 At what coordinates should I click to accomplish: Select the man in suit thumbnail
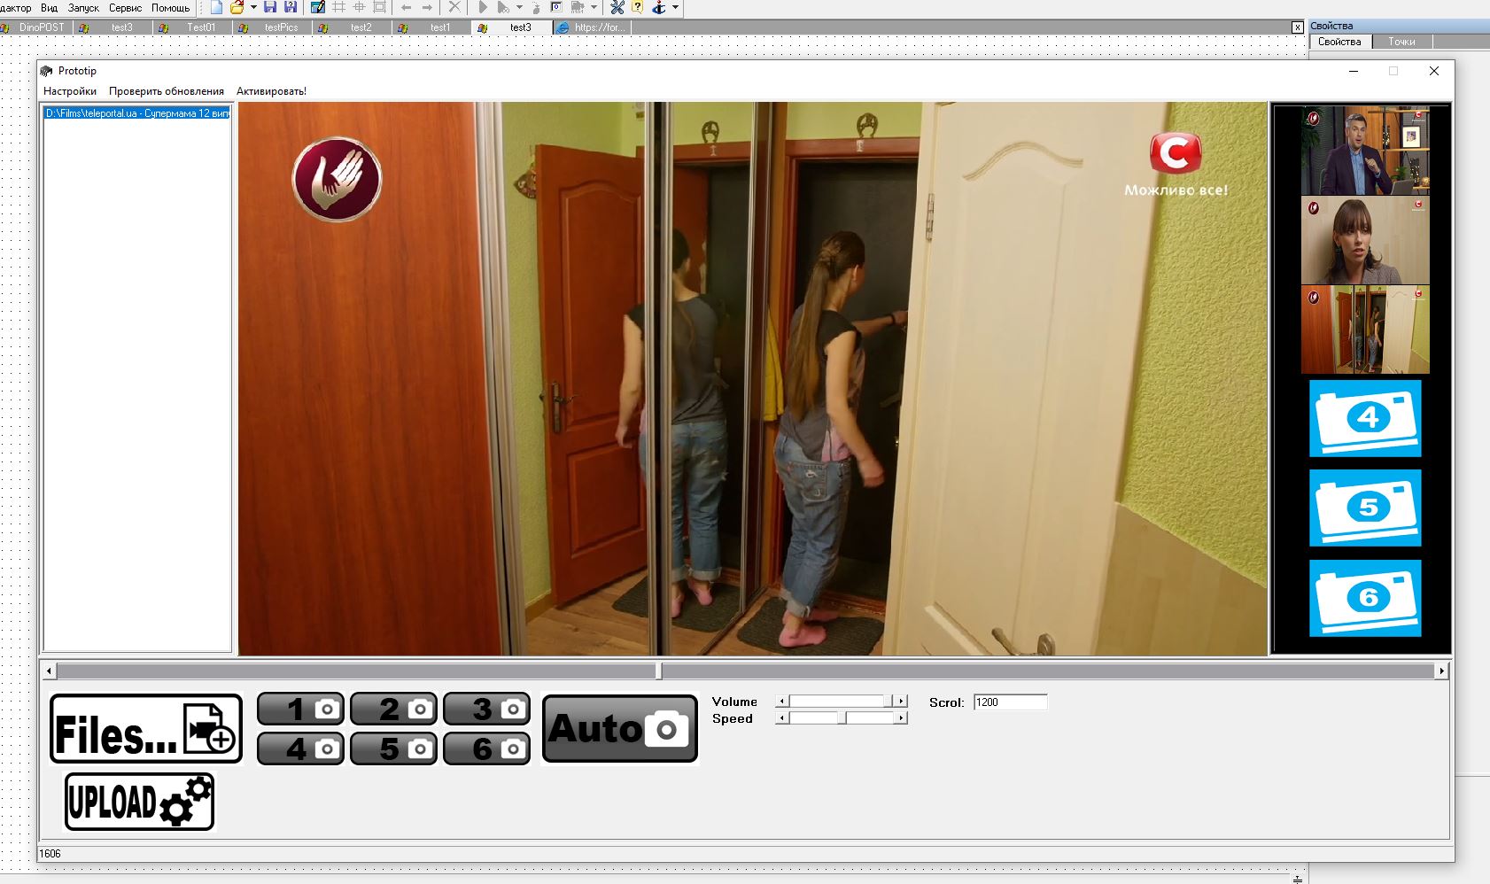(x=1365, y=151)
